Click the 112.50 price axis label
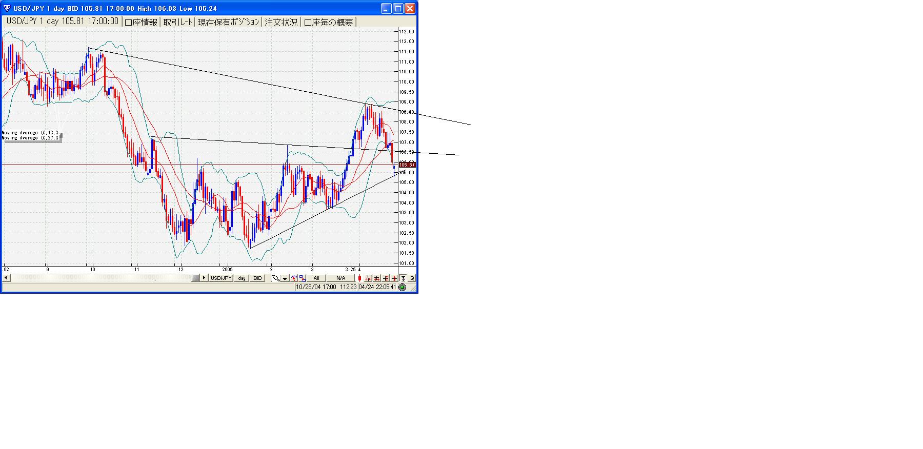The height and width of the screenshot is (449, 923). coord(407,32)
